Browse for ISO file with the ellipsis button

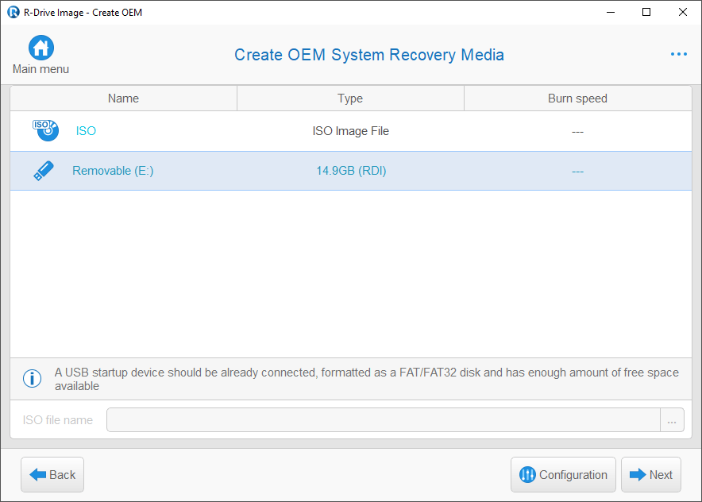pos(672,420)
